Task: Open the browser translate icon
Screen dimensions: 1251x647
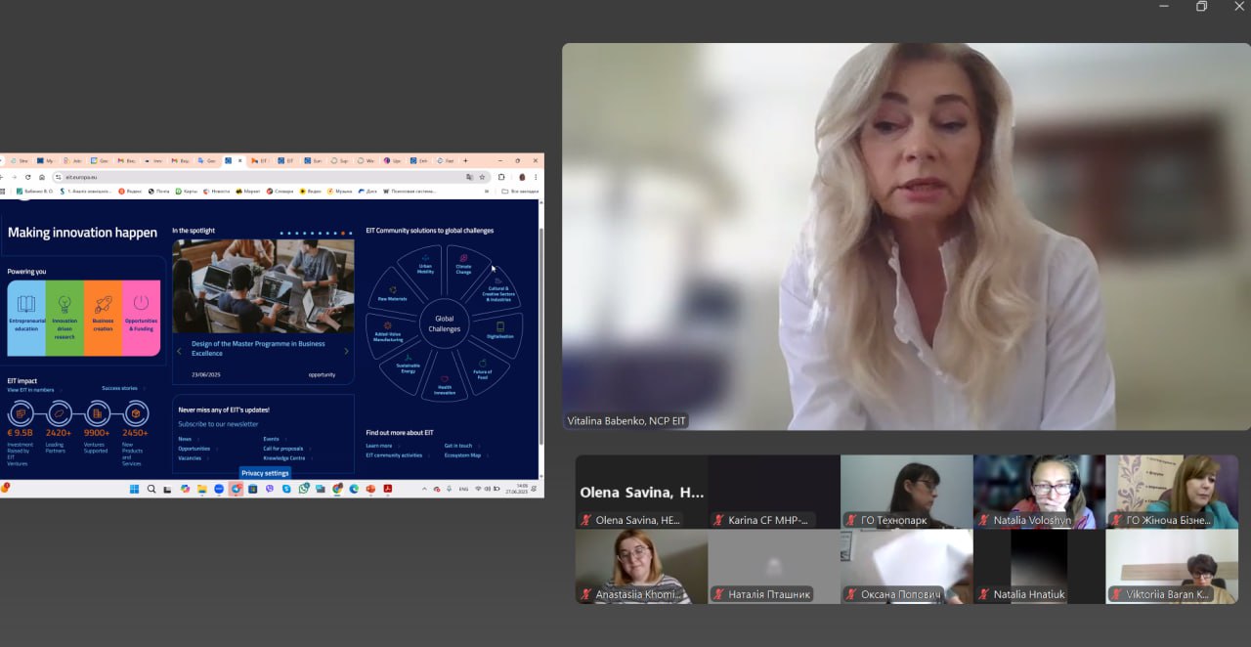Action: click(x=469, y=177)
